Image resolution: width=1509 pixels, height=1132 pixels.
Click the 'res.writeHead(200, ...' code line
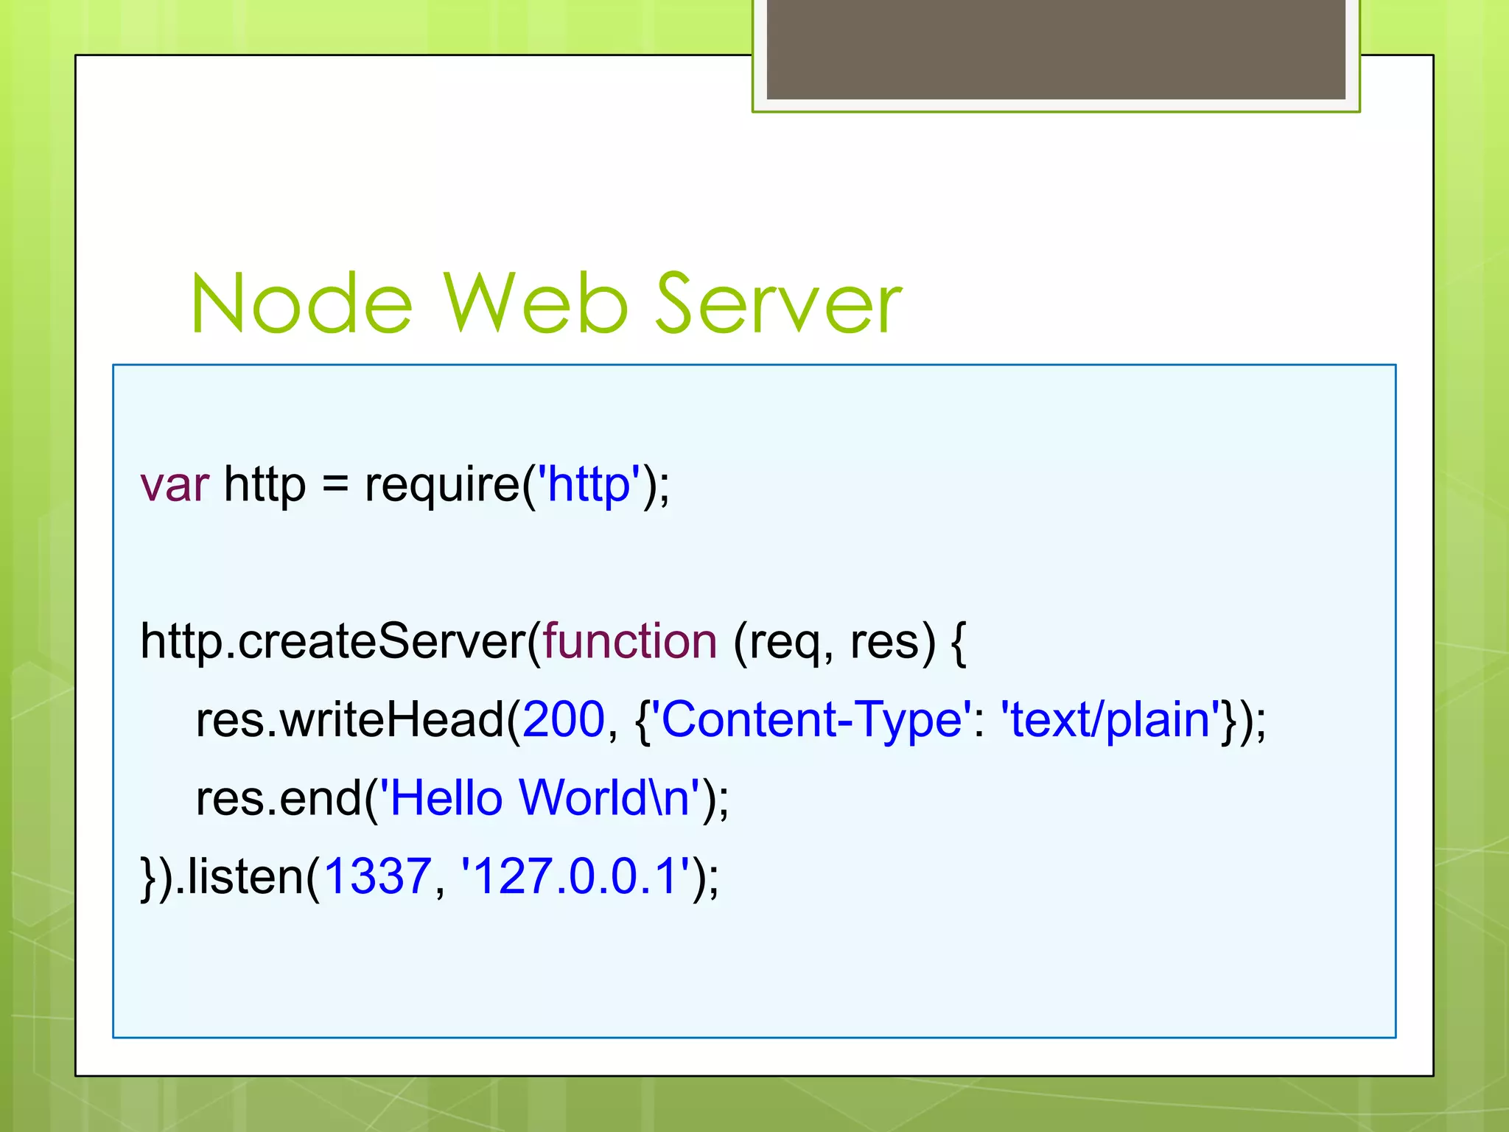point(731,721)
